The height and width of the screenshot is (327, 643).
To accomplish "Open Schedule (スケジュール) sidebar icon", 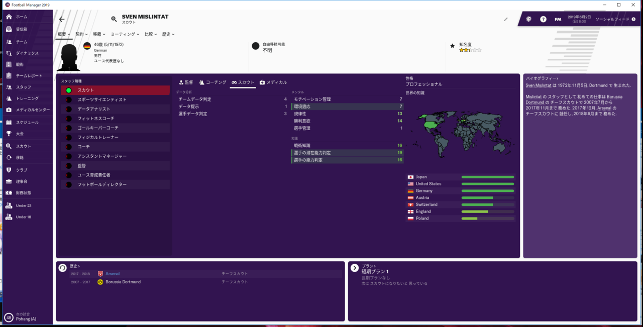I will (x=9, y=123).
